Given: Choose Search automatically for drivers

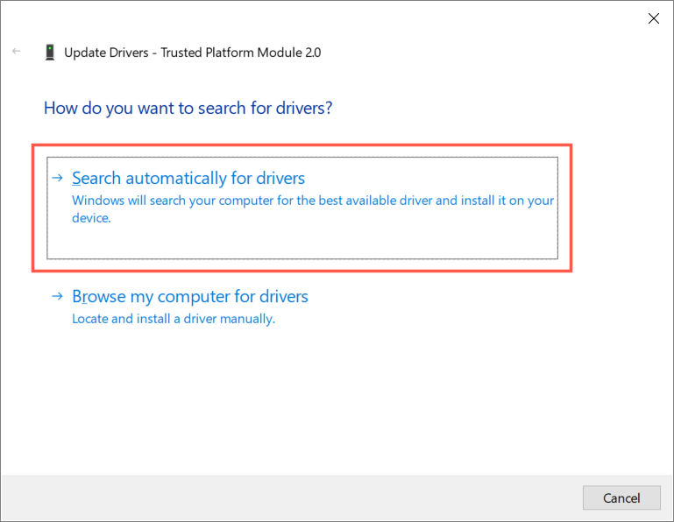Looking at the screenshot, I should tap(188, 179).
